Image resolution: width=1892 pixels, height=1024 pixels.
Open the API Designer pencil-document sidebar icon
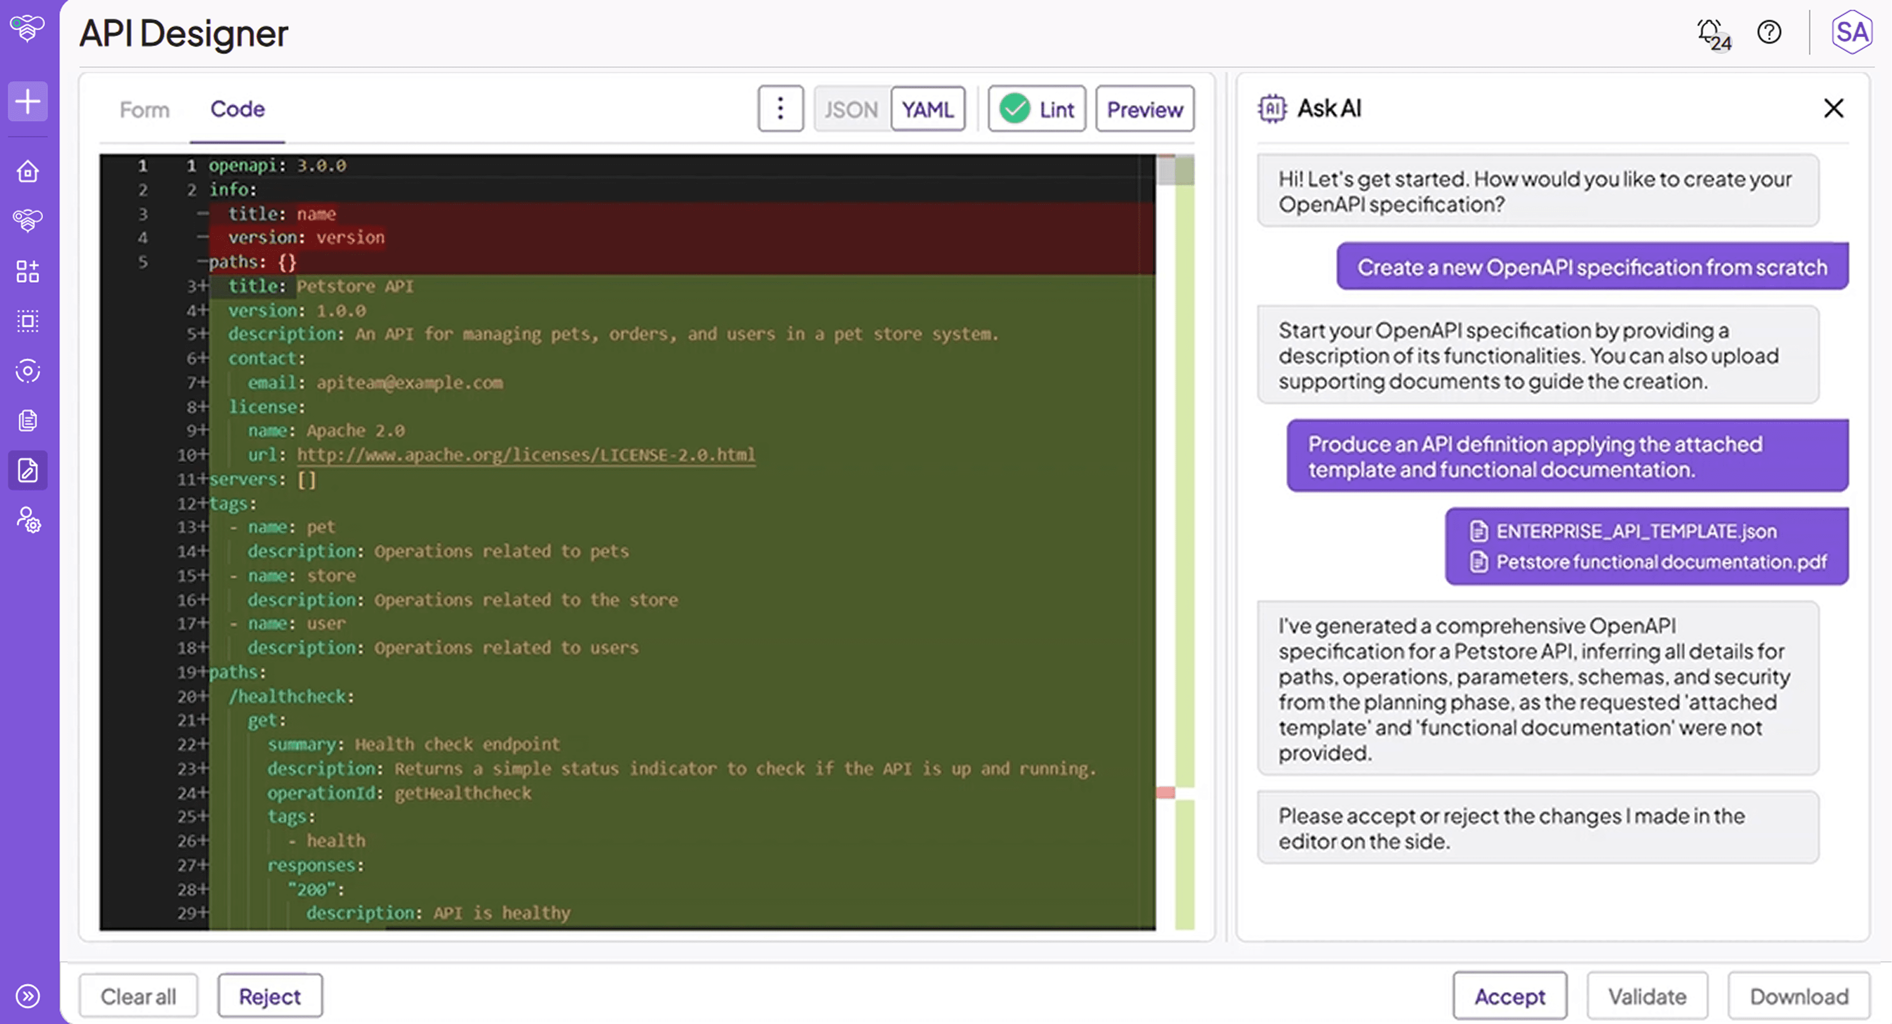pyautogui.click(x=28, y=471)
